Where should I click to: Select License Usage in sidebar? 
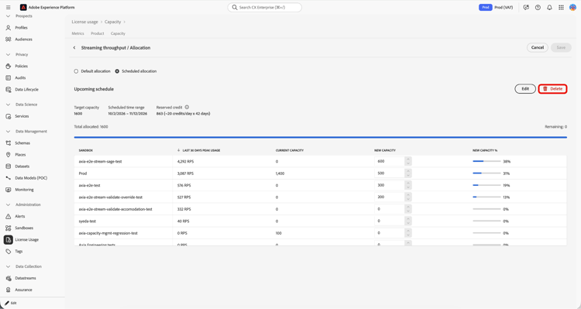pyautogui.click(x=26, y=240)
